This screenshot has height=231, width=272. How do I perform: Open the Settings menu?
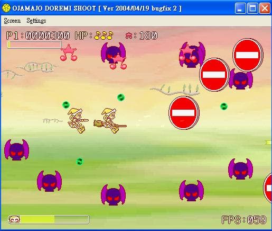click(36, 21)
